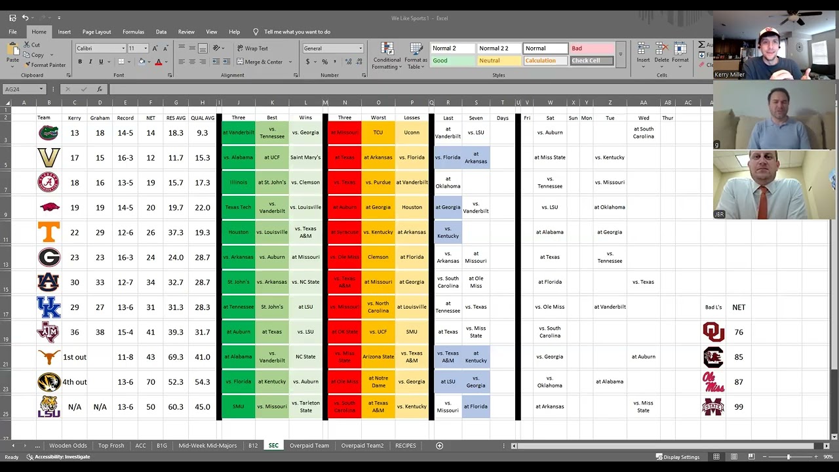839x472 pixels.
Task: Increase font size with the larger A icon
Action: pos(155,49)
